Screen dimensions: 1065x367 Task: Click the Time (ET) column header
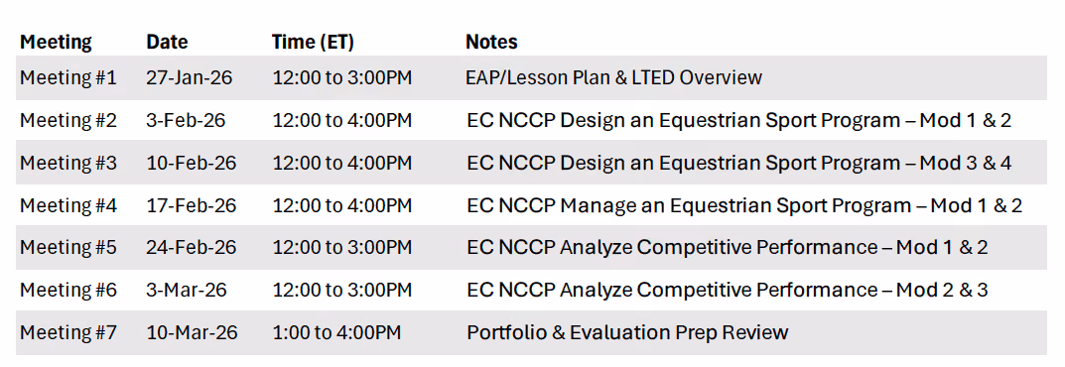[x=313, y=42]
